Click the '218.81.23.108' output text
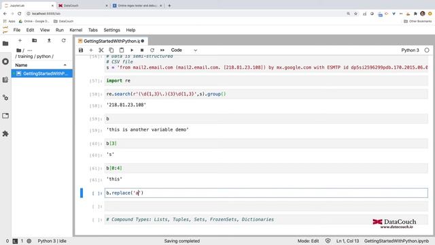Screen dimensions: 435x245 click(126, 105)
